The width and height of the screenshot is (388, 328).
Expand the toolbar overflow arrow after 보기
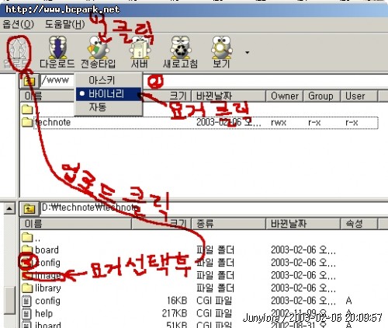[x=248, y=53]
